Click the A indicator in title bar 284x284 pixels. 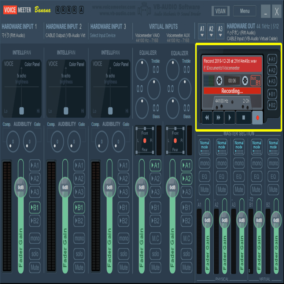pos(81,10)
